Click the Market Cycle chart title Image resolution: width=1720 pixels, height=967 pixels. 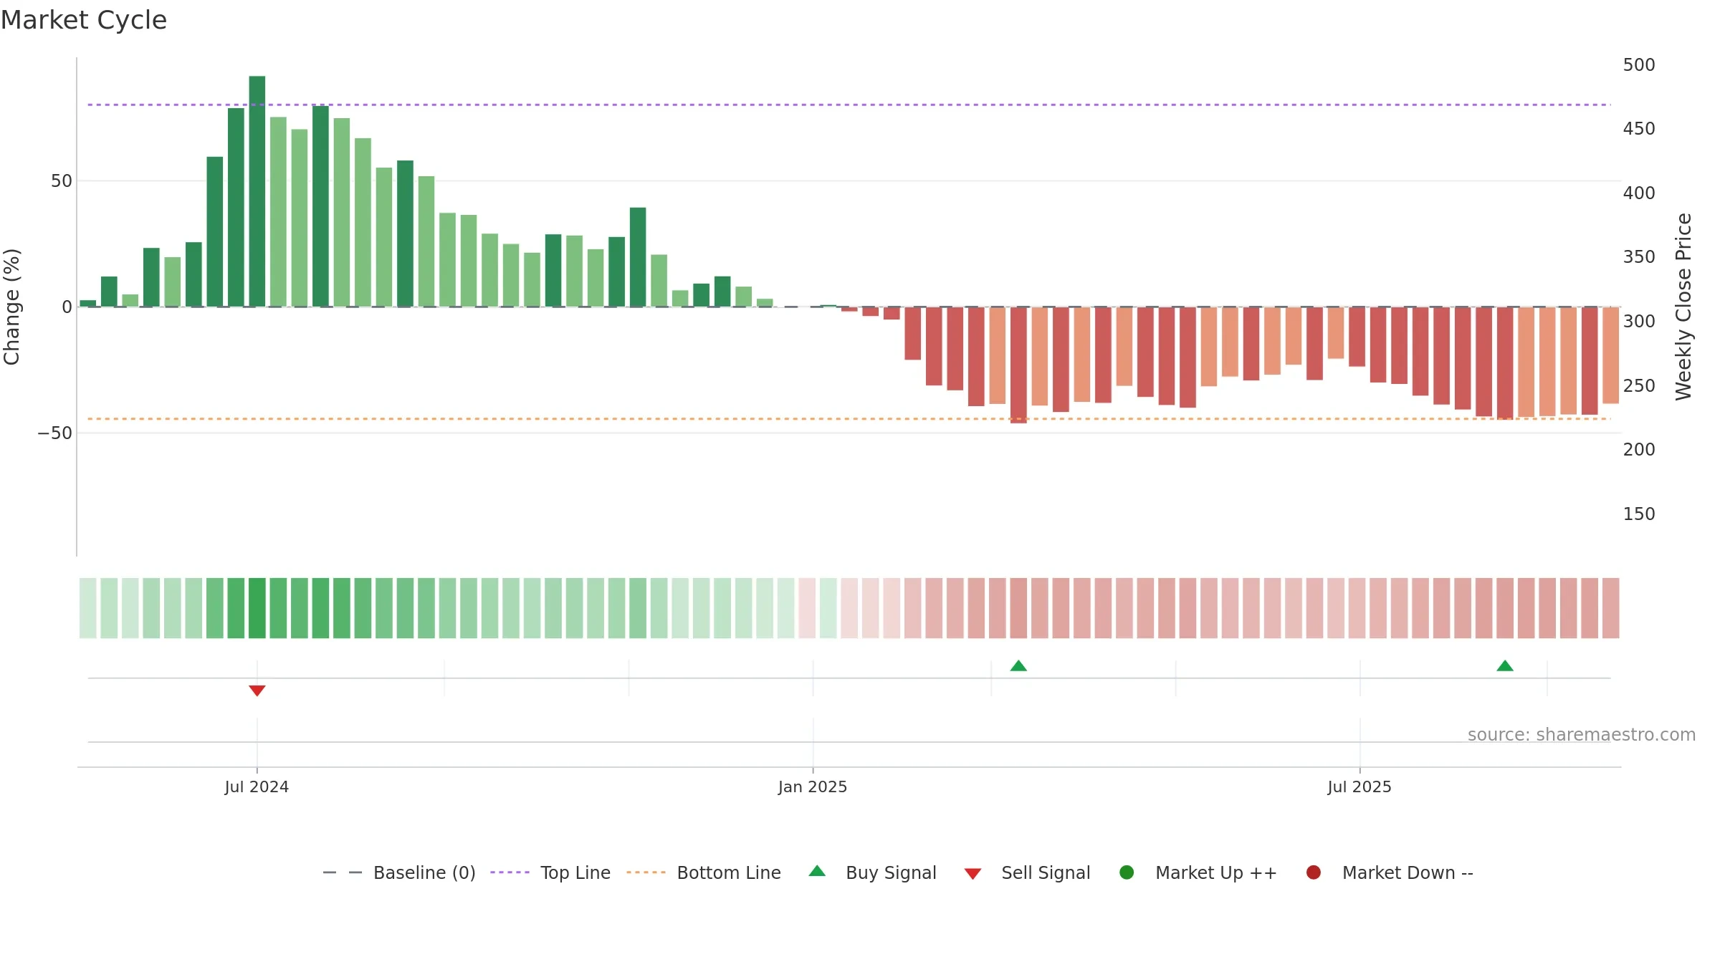[x=84, y=20]
